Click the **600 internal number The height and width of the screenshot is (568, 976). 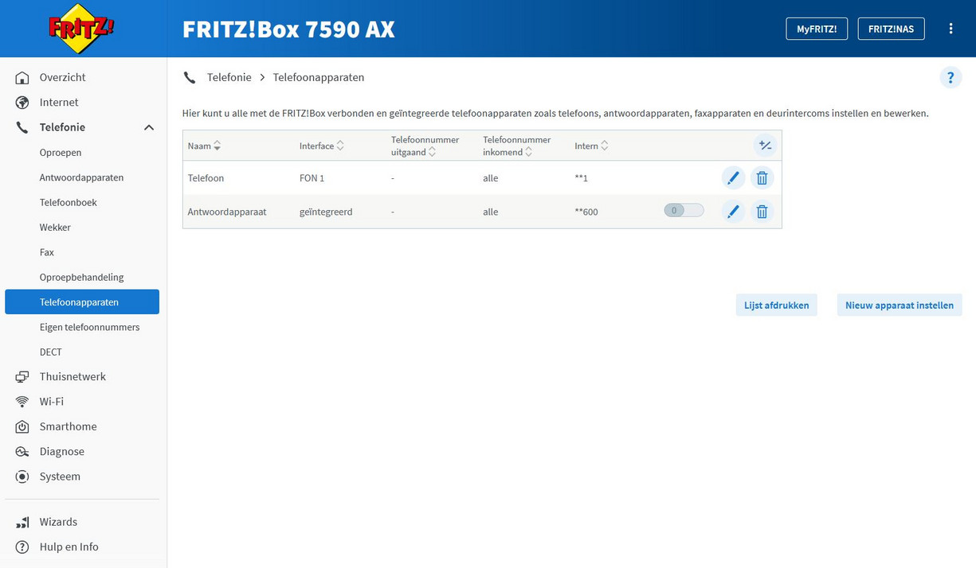click(x=586, y=212)
